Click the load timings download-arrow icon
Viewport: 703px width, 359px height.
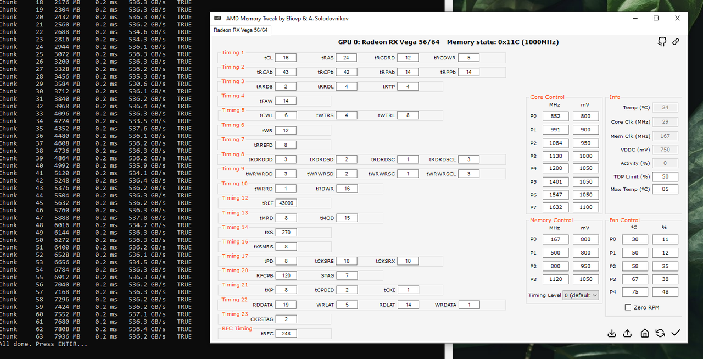[x=612, y=333]
